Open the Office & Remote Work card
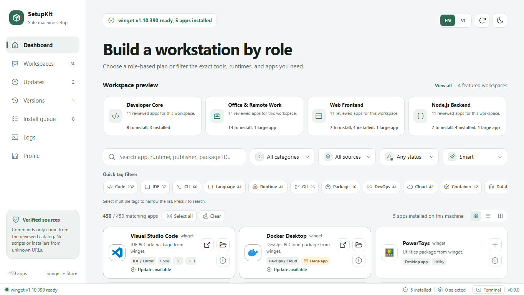 point(254,116)
